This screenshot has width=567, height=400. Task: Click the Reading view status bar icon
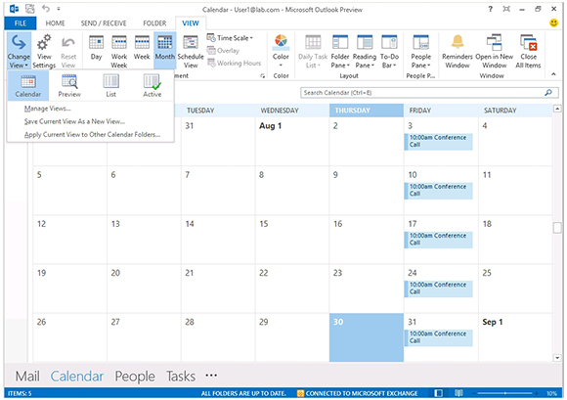click(458, 393)
